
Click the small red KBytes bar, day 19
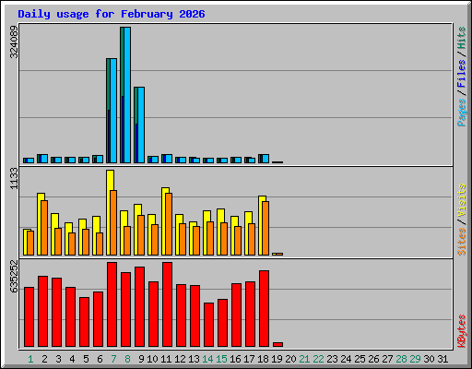277,344
